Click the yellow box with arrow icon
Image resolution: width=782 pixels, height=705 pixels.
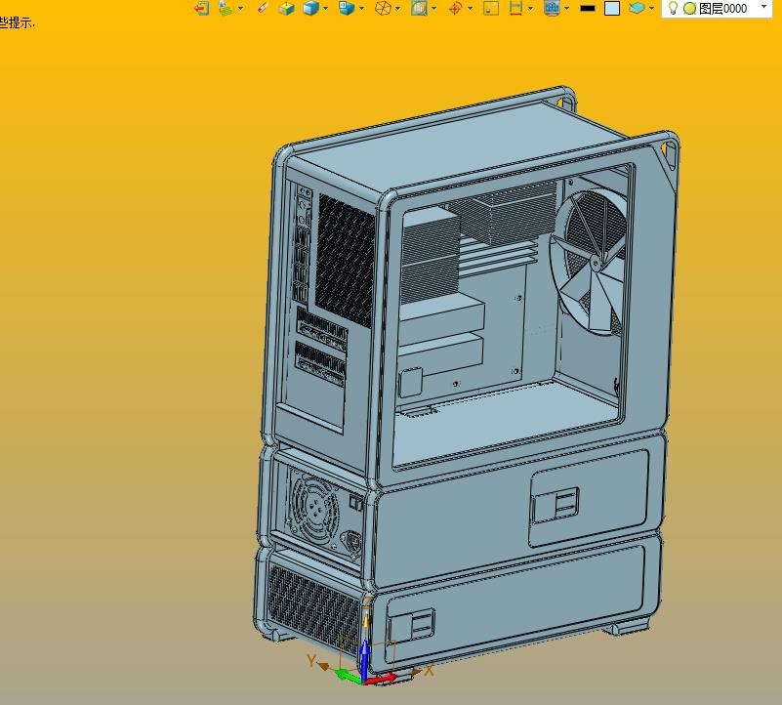286,8
